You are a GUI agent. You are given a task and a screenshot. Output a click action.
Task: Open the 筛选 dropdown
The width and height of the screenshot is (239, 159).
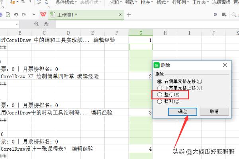[131, 2]
